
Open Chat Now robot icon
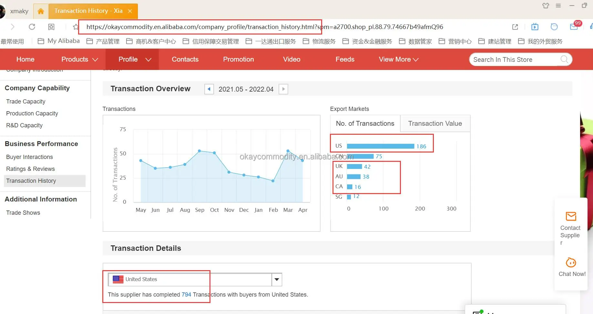[571, 263]
